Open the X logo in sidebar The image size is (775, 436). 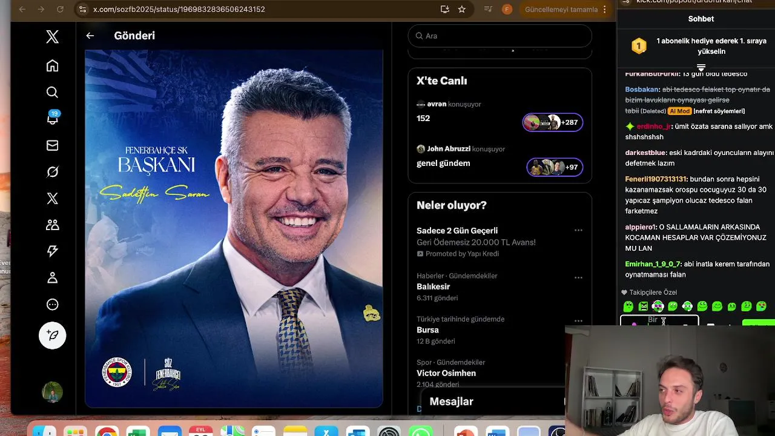53,37
